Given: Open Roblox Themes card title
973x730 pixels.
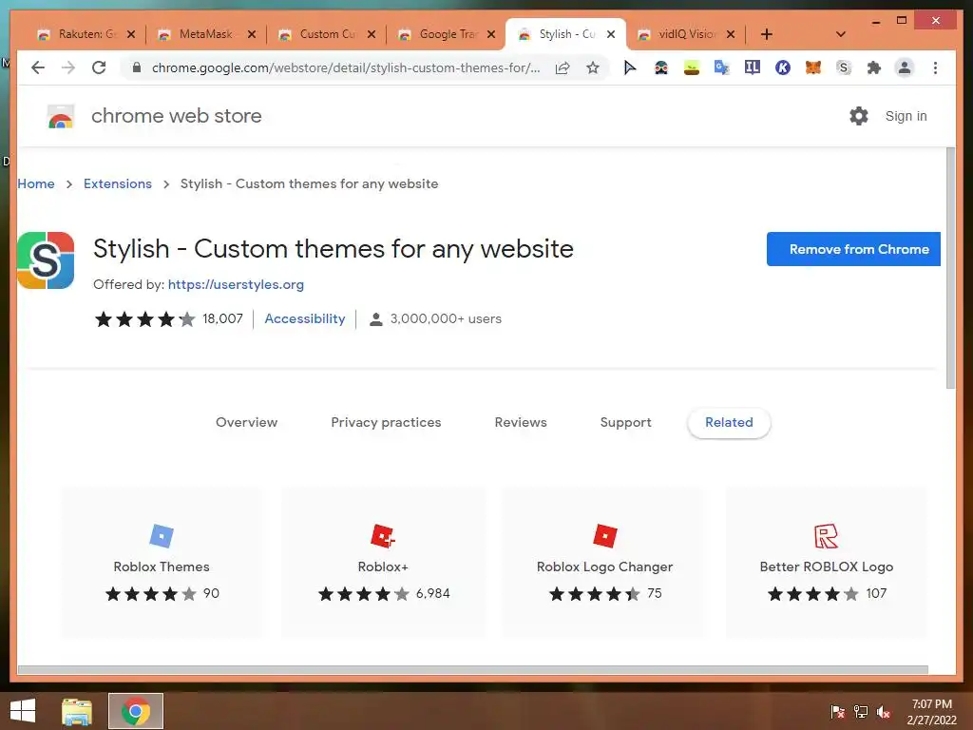Looking at the screenshot, I should (x=162, y=567).
